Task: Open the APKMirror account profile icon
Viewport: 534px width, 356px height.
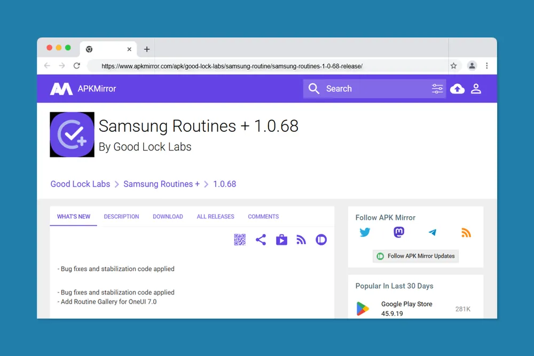Action: pyautogui.click(x=476, y=89)
